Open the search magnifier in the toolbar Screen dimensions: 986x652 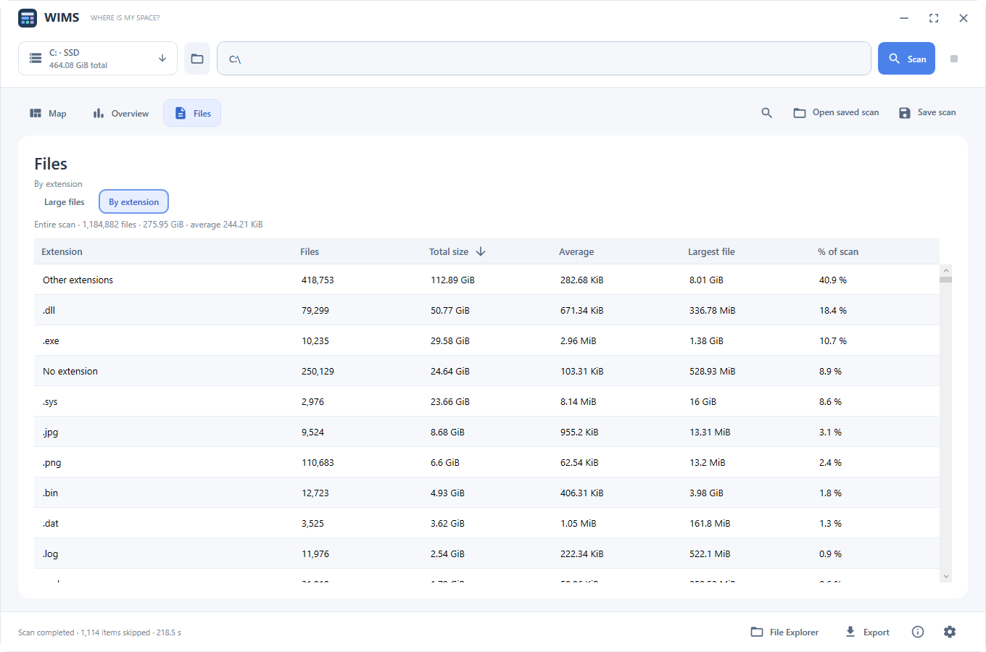[x=766, y=113]
